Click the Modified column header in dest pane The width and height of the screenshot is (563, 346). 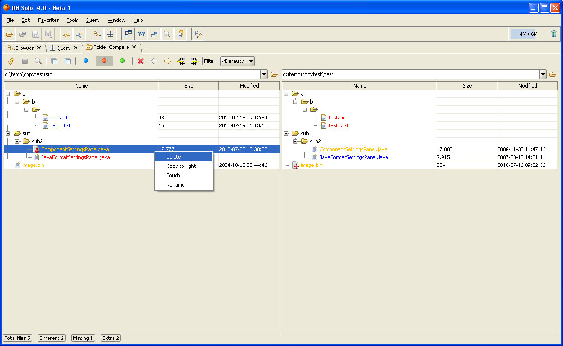pos(528,86)
